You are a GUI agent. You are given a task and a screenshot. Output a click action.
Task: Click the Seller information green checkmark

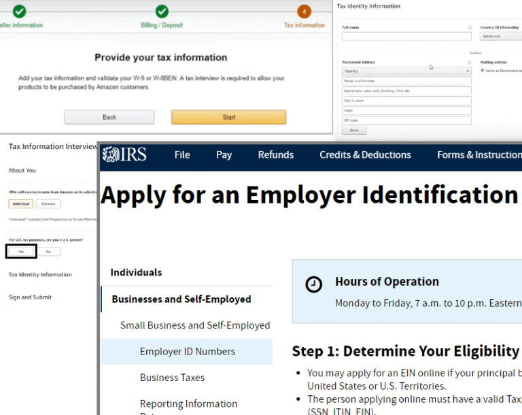(x=20, y=12)
